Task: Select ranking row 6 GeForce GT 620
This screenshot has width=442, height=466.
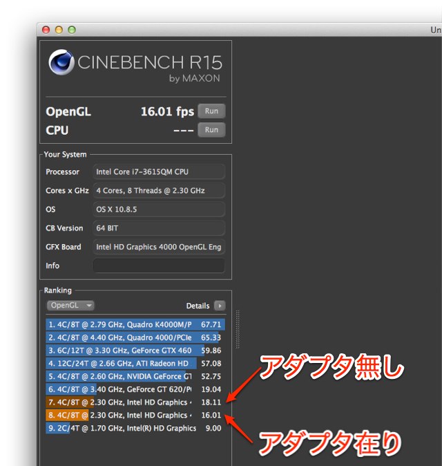Action: [135, 389]
